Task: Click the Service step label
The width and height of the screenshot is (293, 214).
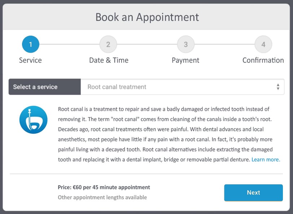Action: point(30,60)
